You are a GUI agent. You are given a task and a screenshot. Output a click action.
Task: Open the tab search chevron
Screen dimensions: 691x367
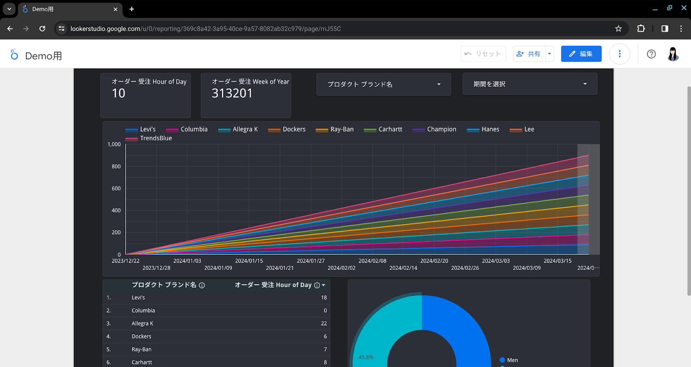point(9,9)
